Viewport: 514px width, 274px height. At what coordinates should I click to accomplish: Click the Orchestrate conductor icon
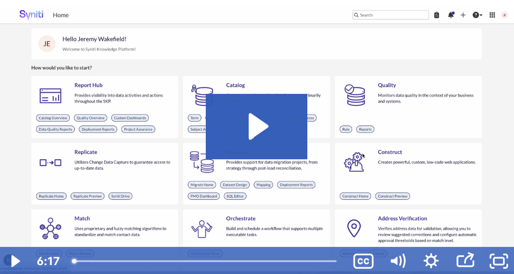[202, 229]
